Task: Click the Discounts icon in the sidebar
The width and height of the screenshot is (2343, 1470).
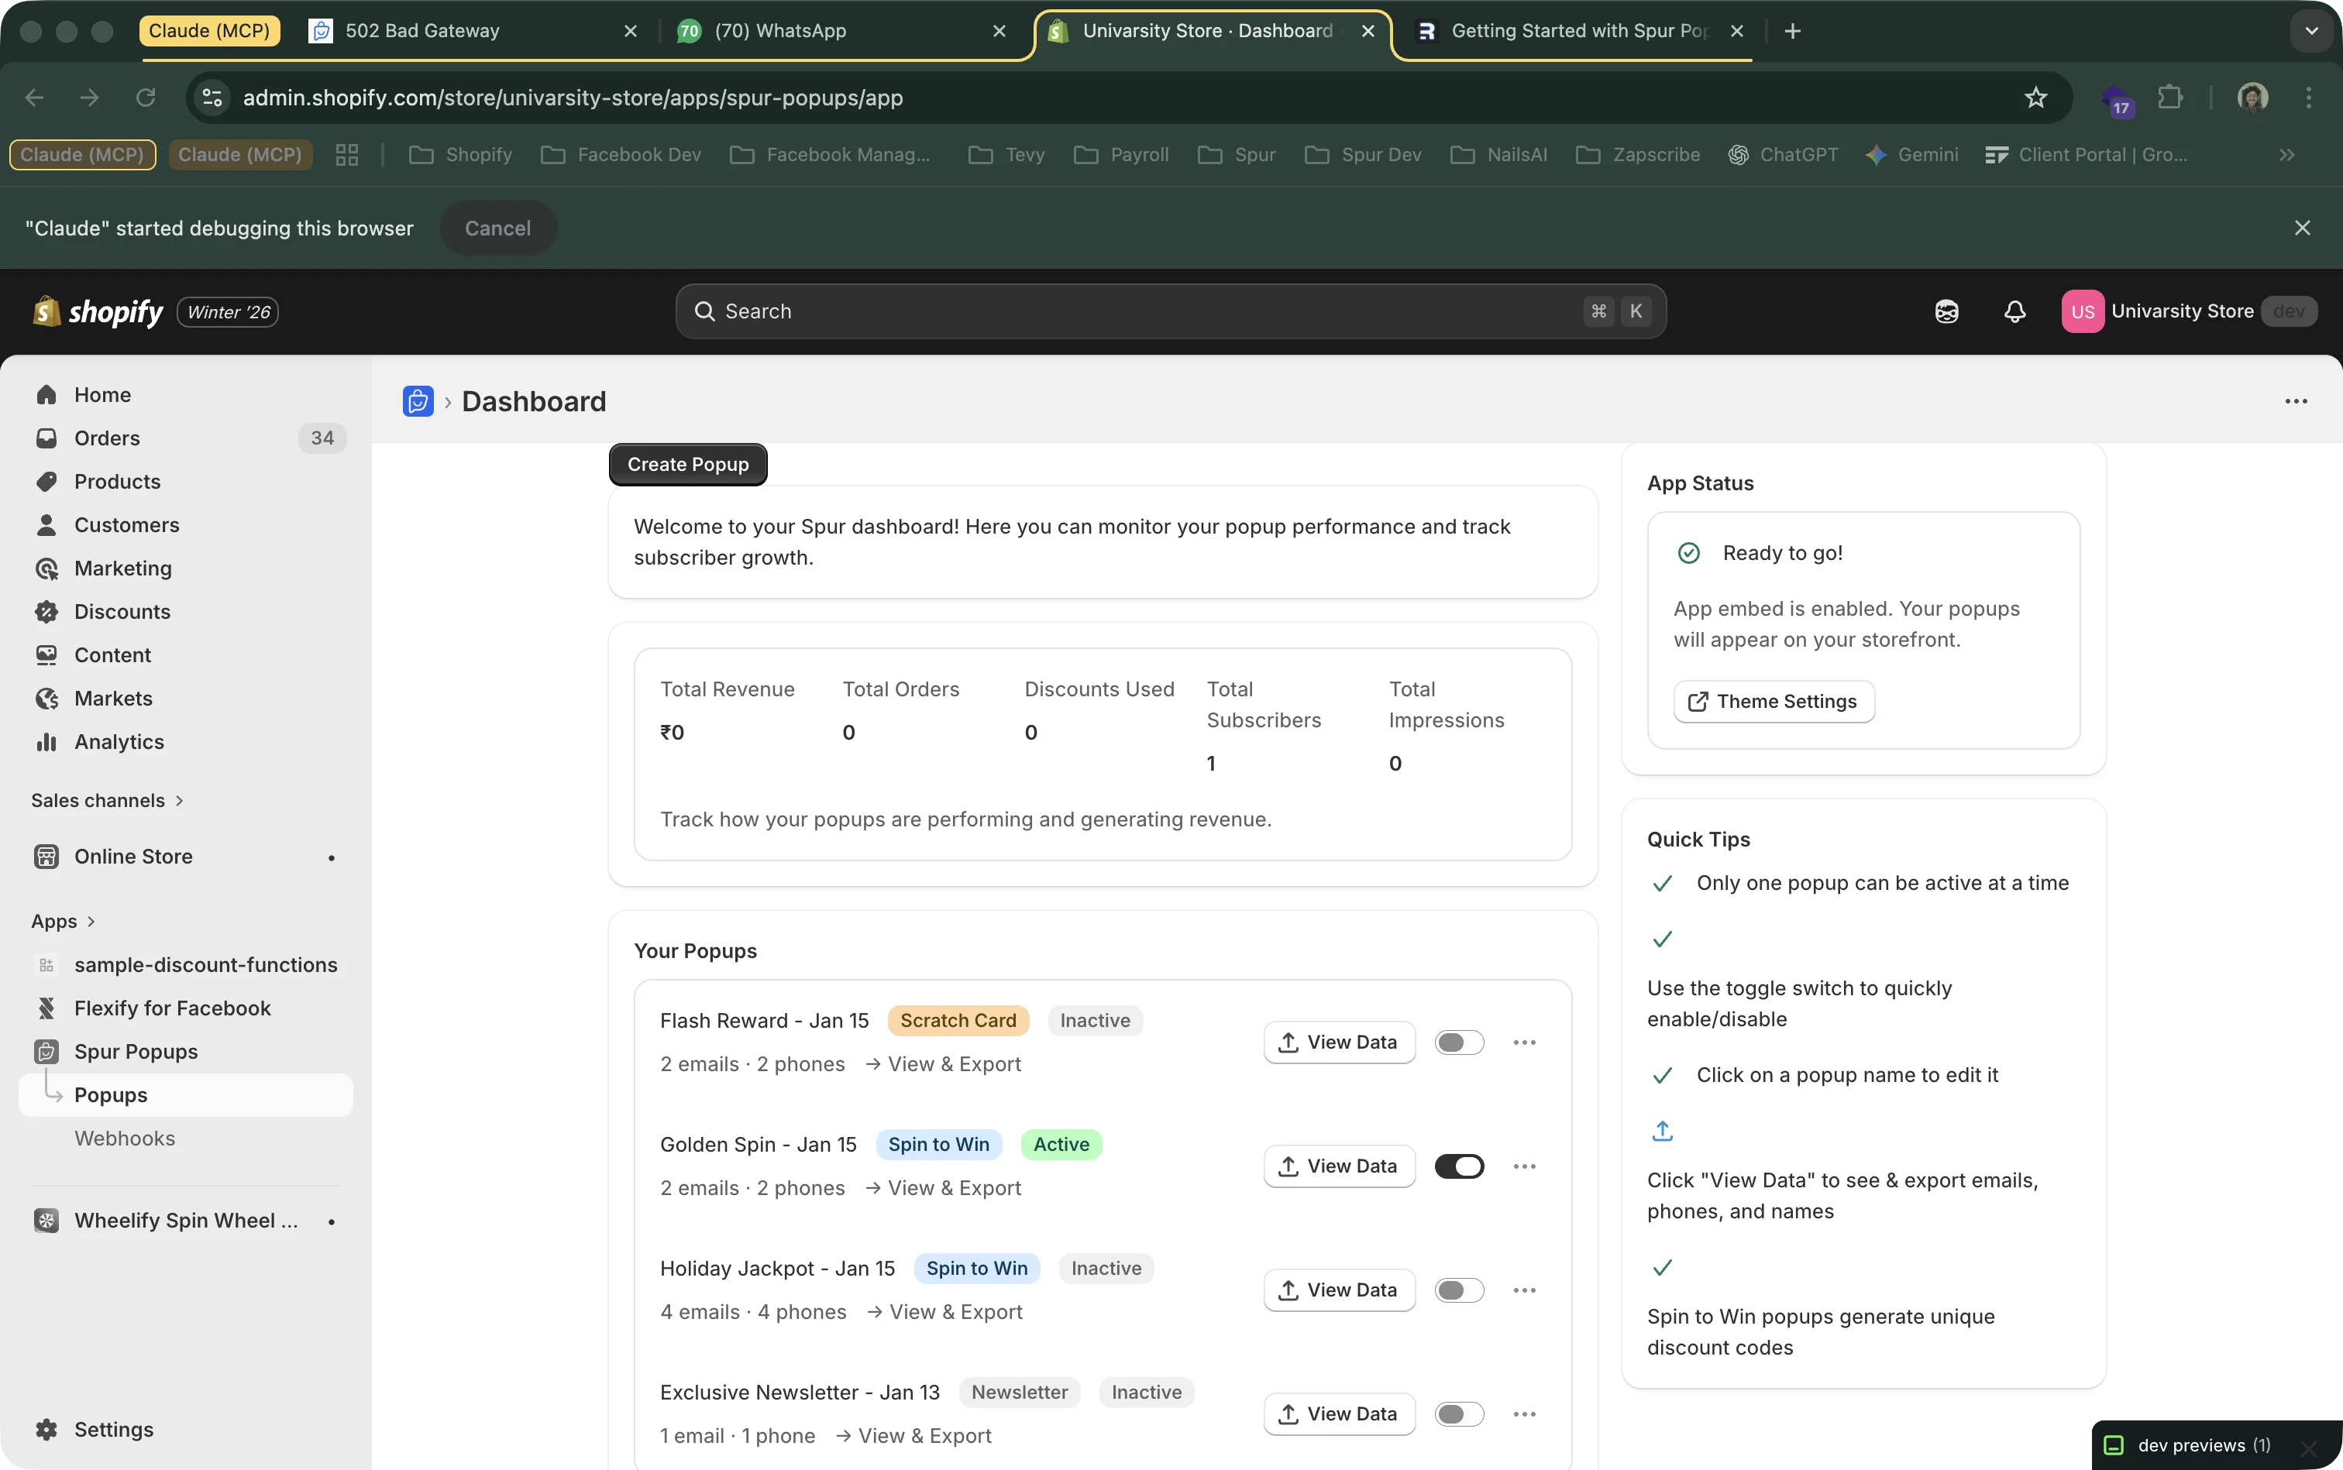Action: click(46, 612)
